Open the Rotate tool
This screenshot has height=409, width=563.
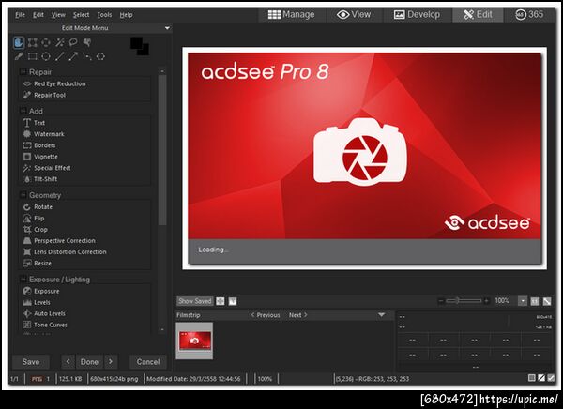pos(38,206)
